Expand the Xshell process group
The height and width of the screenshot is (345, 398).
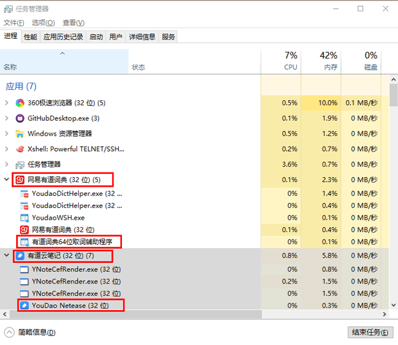[7, 149]
